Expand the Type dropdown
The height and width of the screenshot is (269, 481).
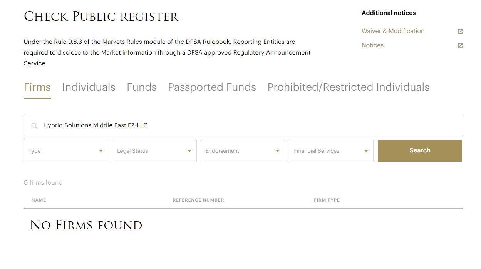pyautogui.click(x=66, y=151)
